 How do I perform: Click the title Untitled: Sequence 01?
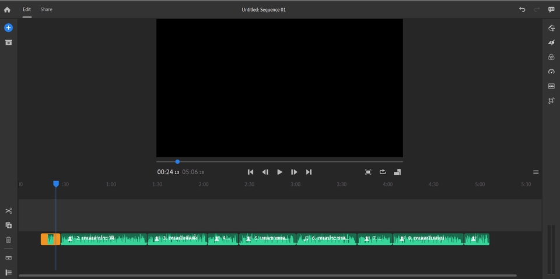264,10
